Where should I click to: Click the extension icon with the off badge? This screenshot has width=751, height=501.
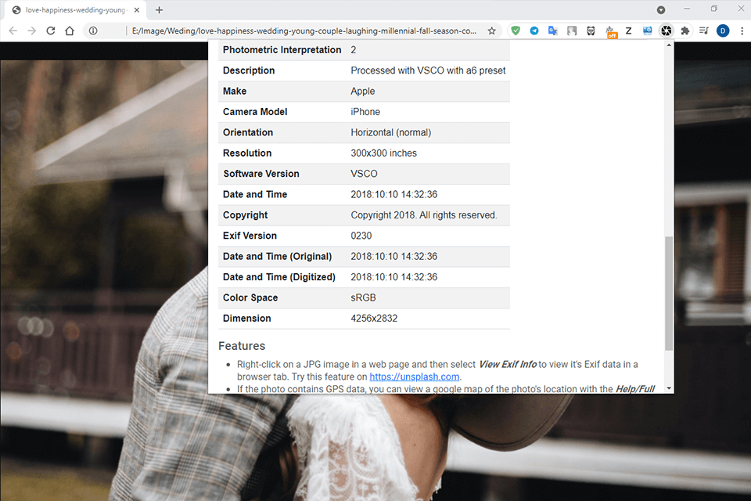610,30
